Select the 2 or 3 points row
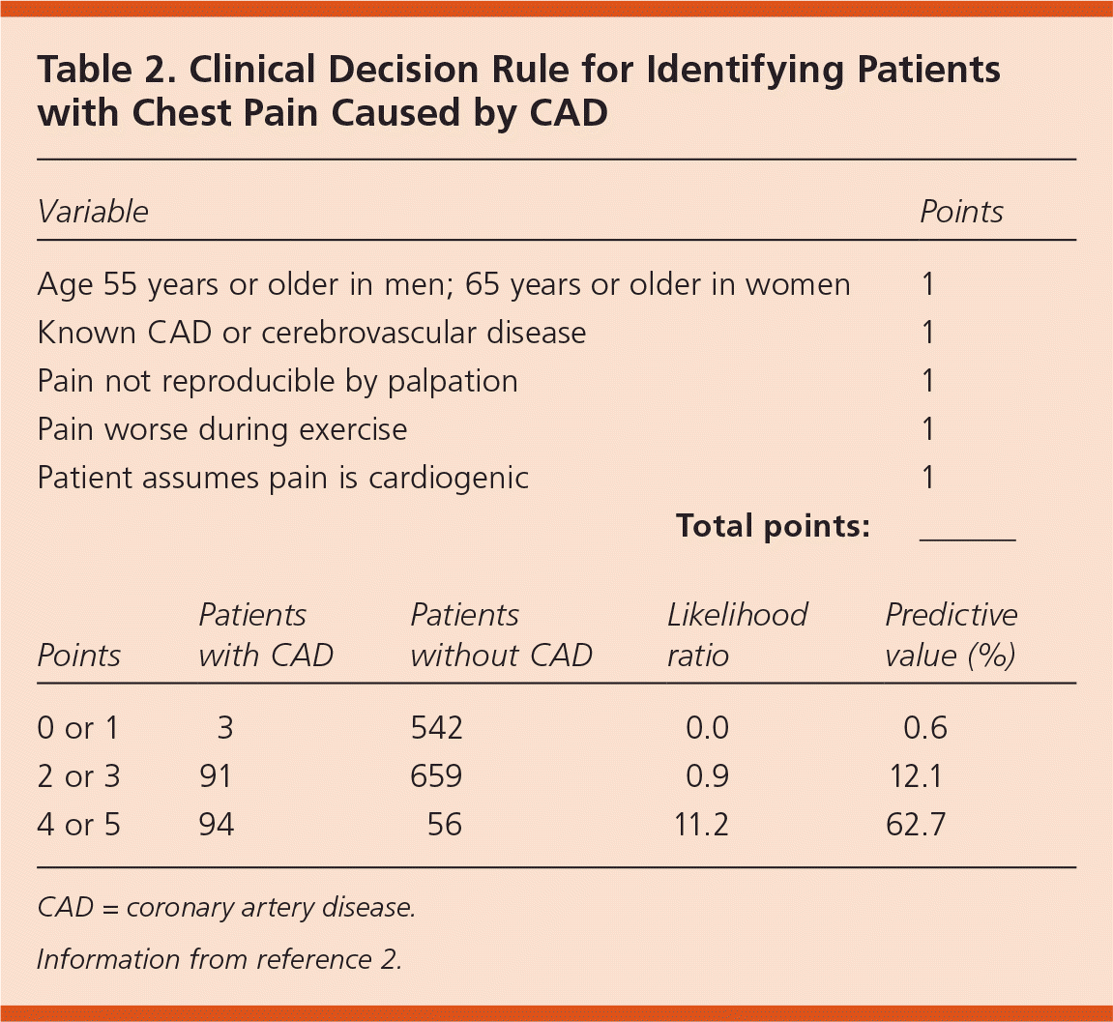1113x1022 pixels. pos(78,776)
